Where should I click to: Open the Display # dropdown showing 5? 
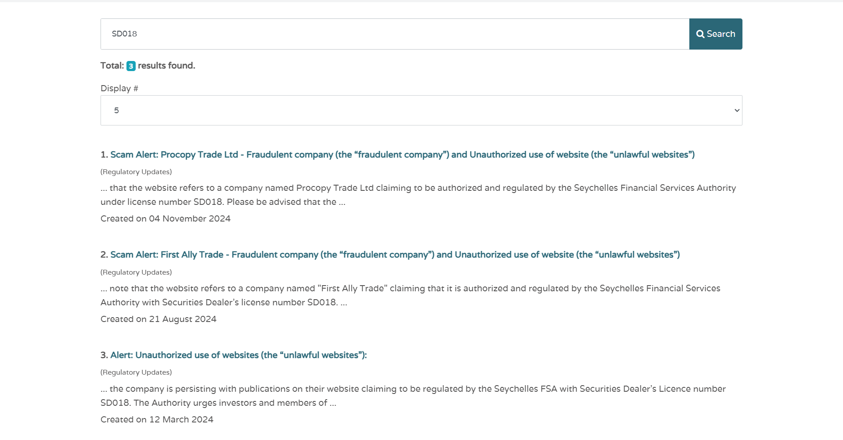[421, 110]
